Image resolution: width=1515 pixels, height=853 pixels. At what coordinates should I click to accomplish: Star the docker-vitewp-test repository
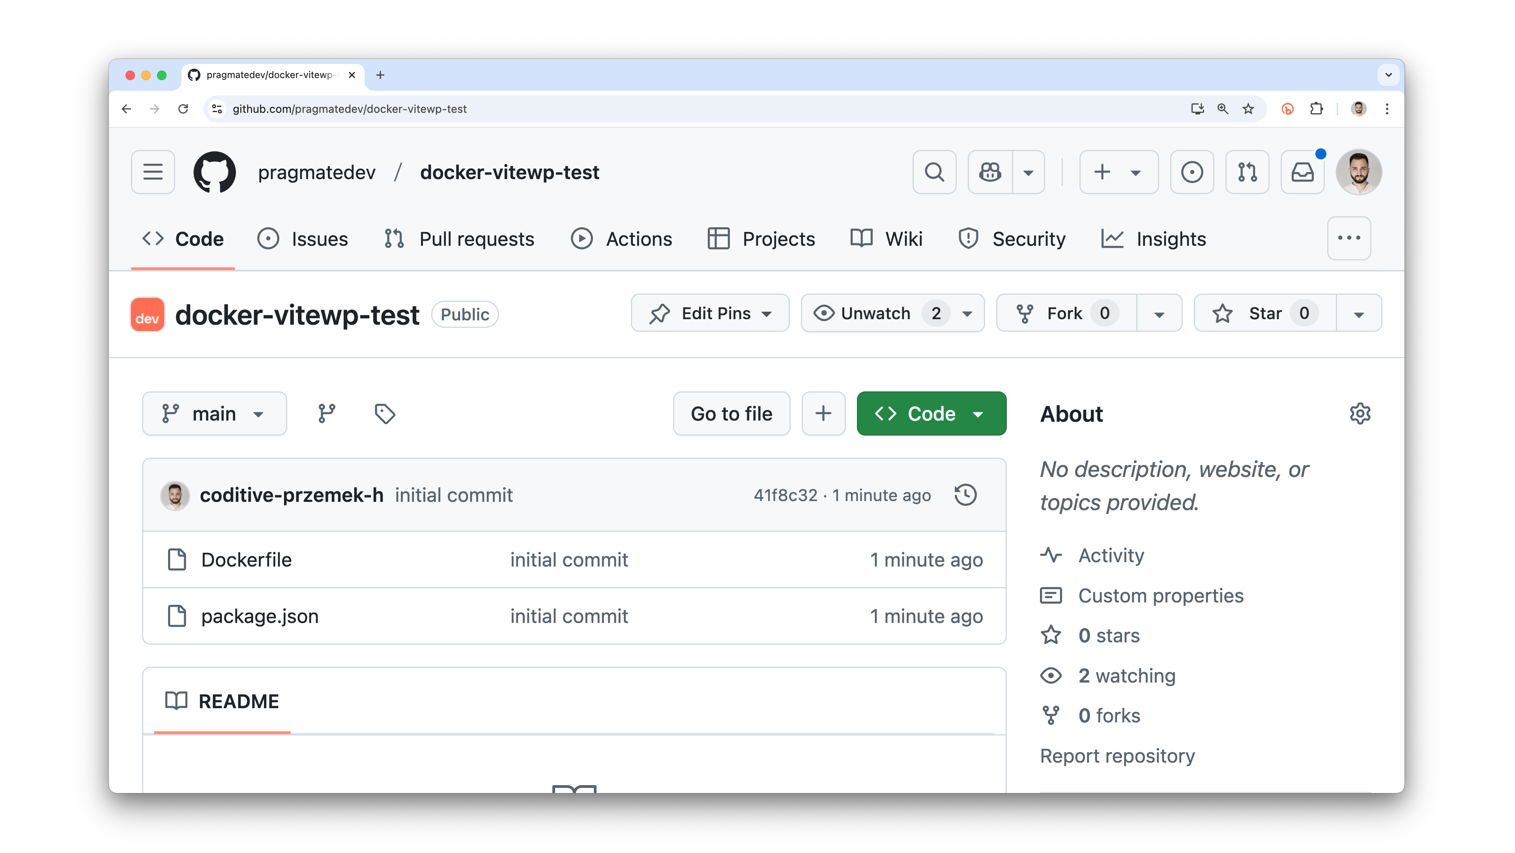tap(1265, 313)
